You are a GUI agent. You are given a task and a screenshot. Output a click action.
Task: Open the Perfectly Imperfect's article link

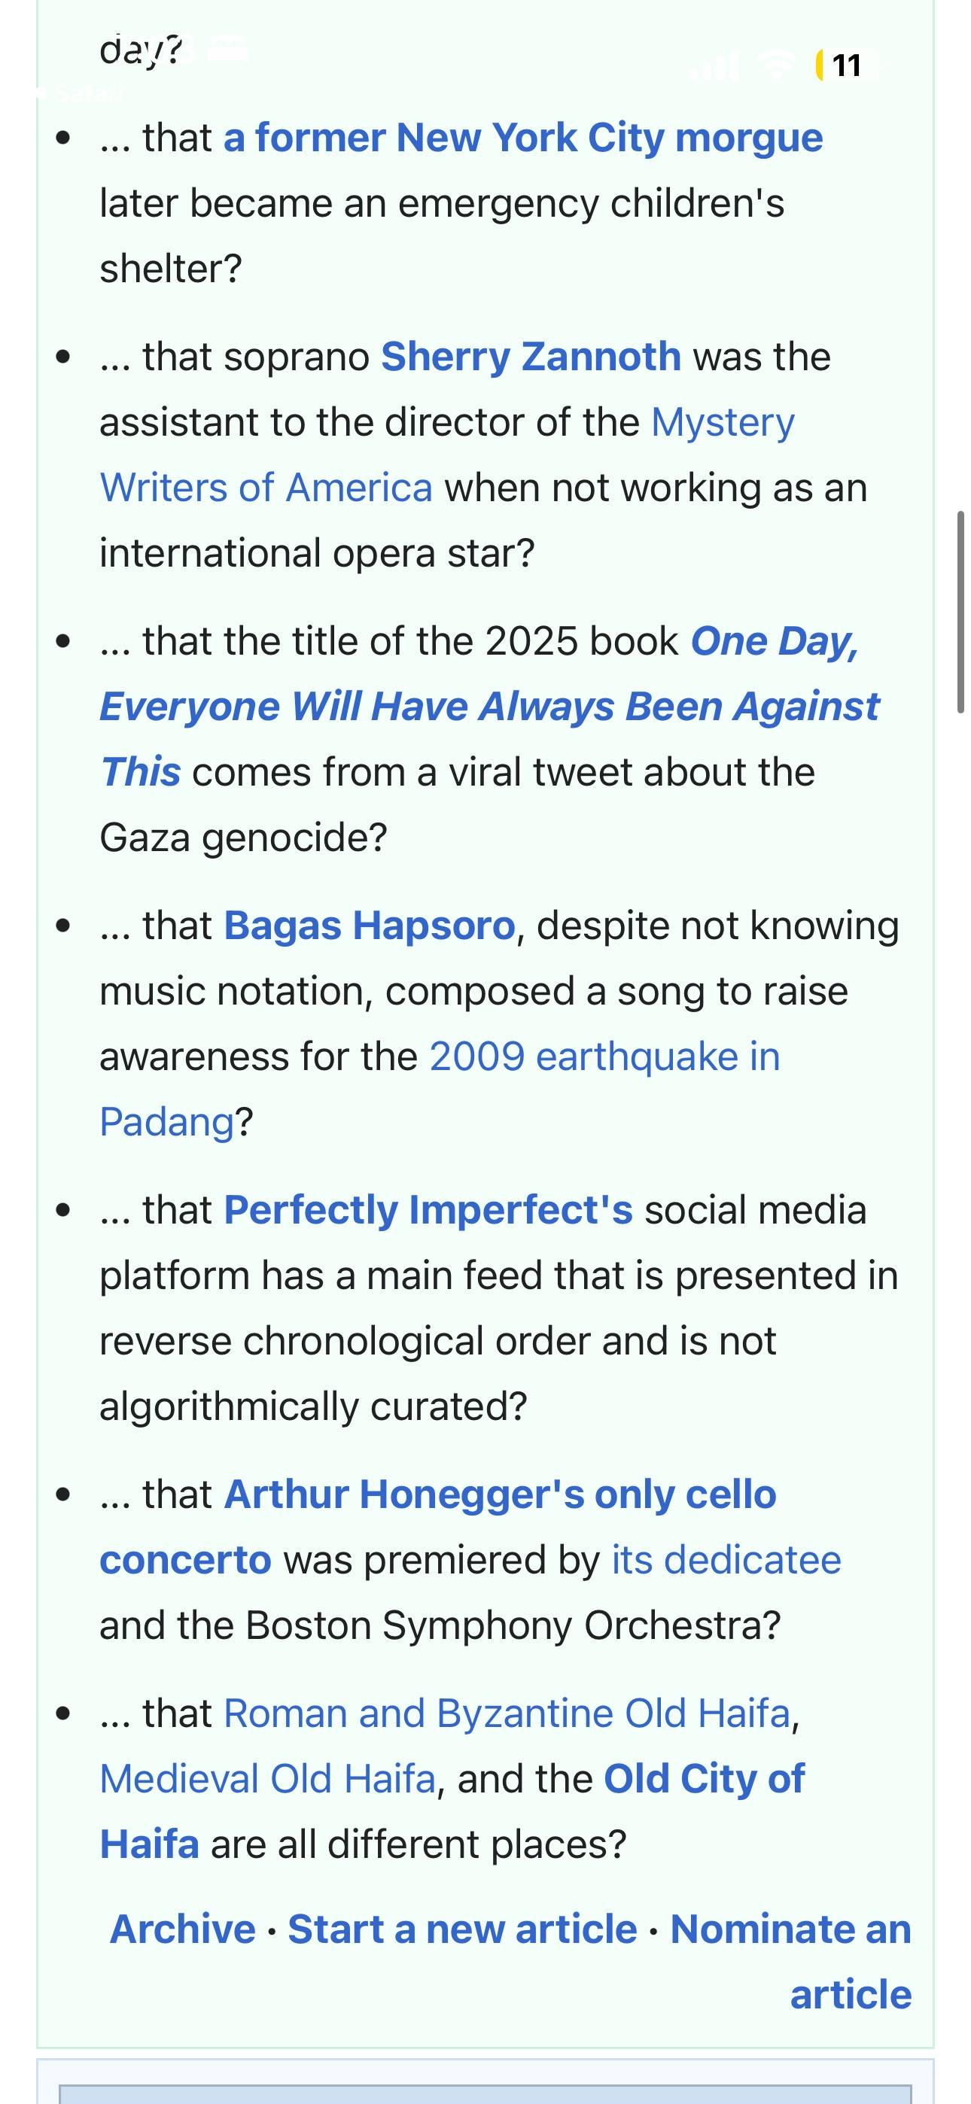coord(428,1209)
